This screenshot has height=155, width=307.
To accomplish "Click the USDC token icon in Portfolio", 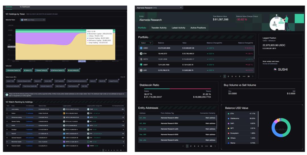I will (141, 48).
